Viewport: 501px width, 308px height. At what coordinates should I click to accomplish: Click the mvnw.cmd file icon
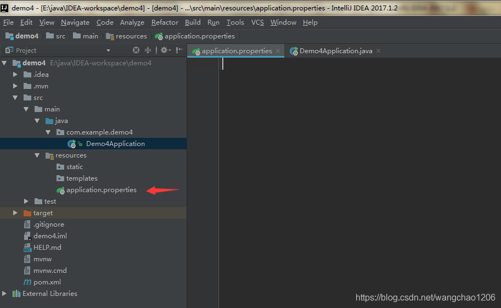[27, 271]
